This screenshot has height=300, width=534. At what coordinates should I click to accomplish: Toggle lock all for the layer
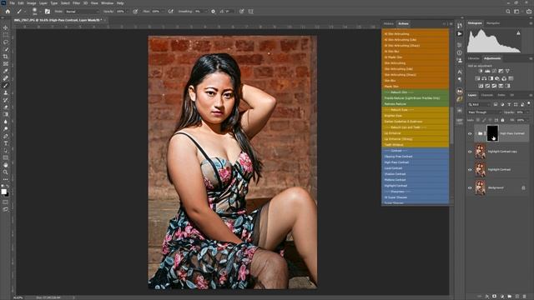pos(502,120)
